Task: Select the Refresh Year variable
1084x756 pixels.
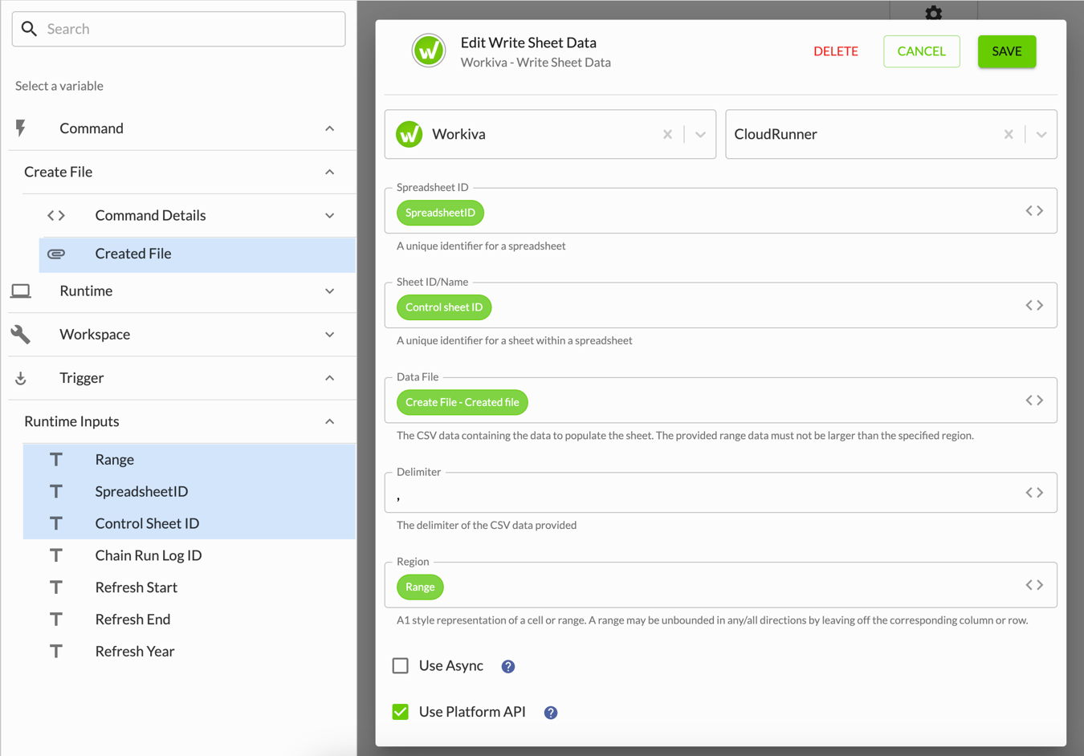Action: [189, 652]
